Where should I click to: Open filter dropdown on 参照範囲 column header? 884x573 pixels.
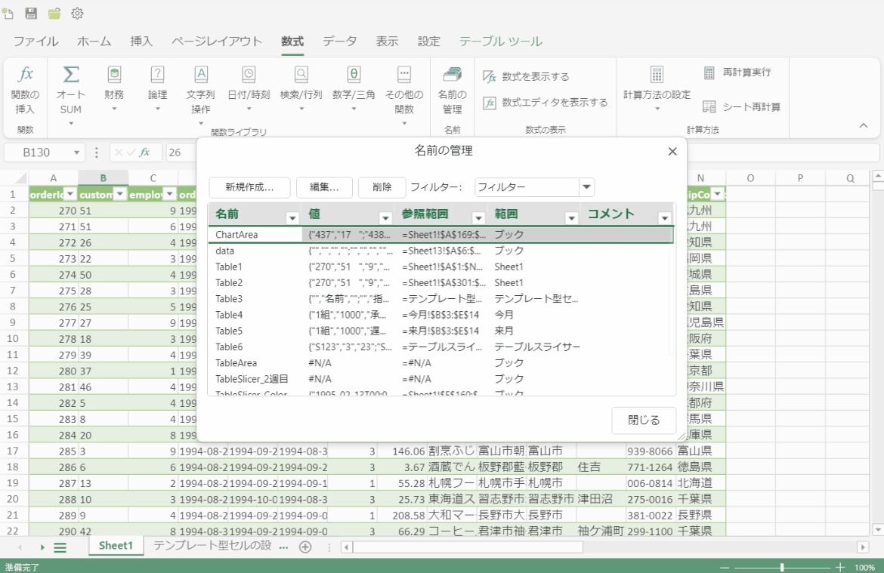tap(478, 218)
